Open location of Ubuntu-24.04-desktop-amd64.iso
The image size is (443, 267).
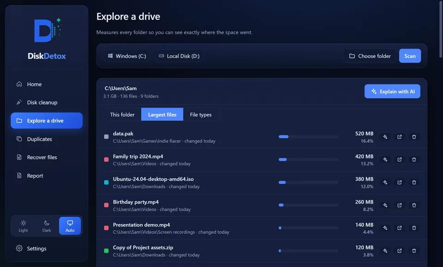click(400, 182)
